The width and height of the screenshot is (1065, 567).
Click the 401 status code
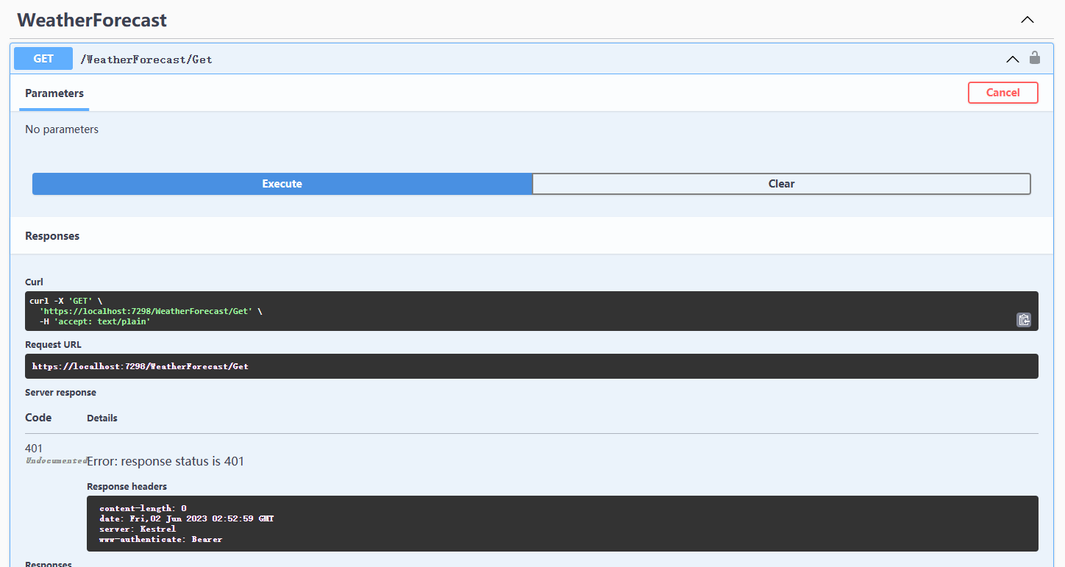point(34,449)
